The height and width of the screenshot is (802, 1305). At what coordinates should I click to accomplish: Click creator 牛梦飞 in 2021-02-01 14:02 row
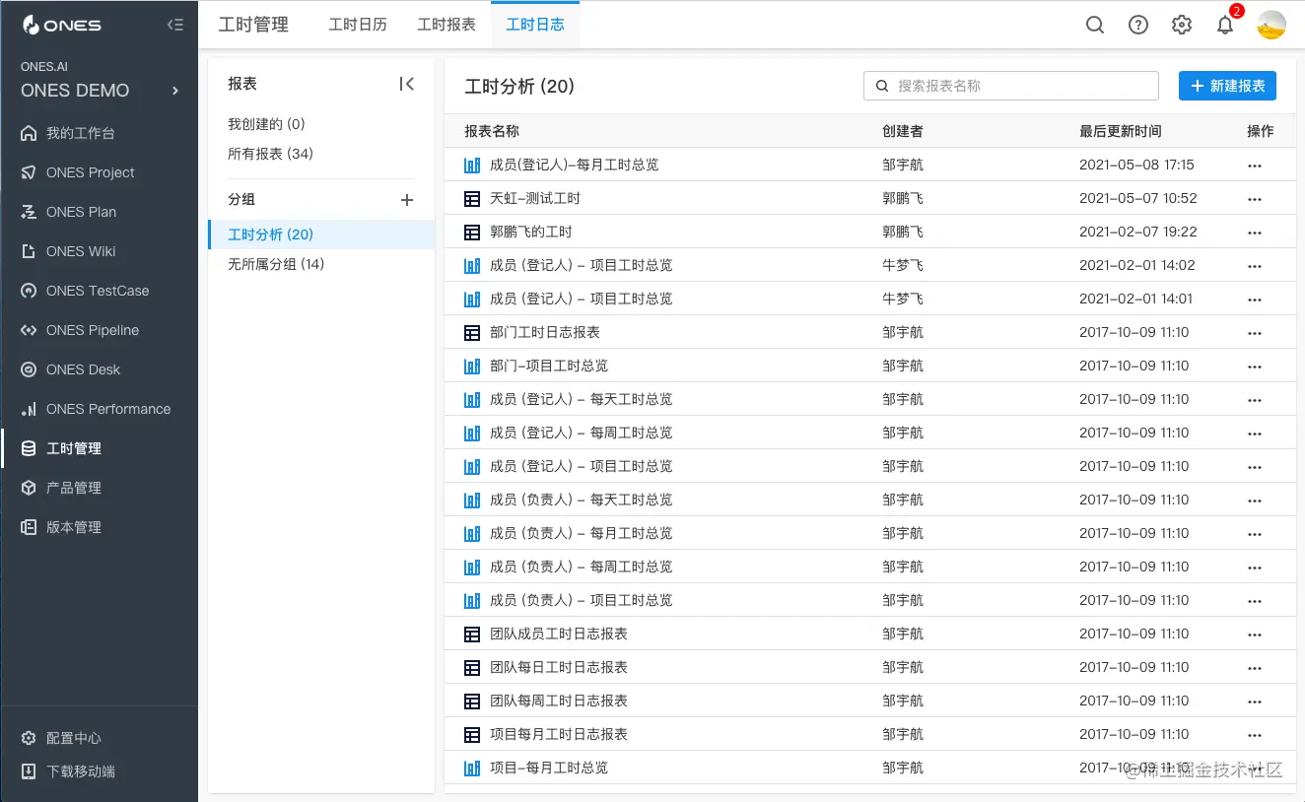[903, 265]
